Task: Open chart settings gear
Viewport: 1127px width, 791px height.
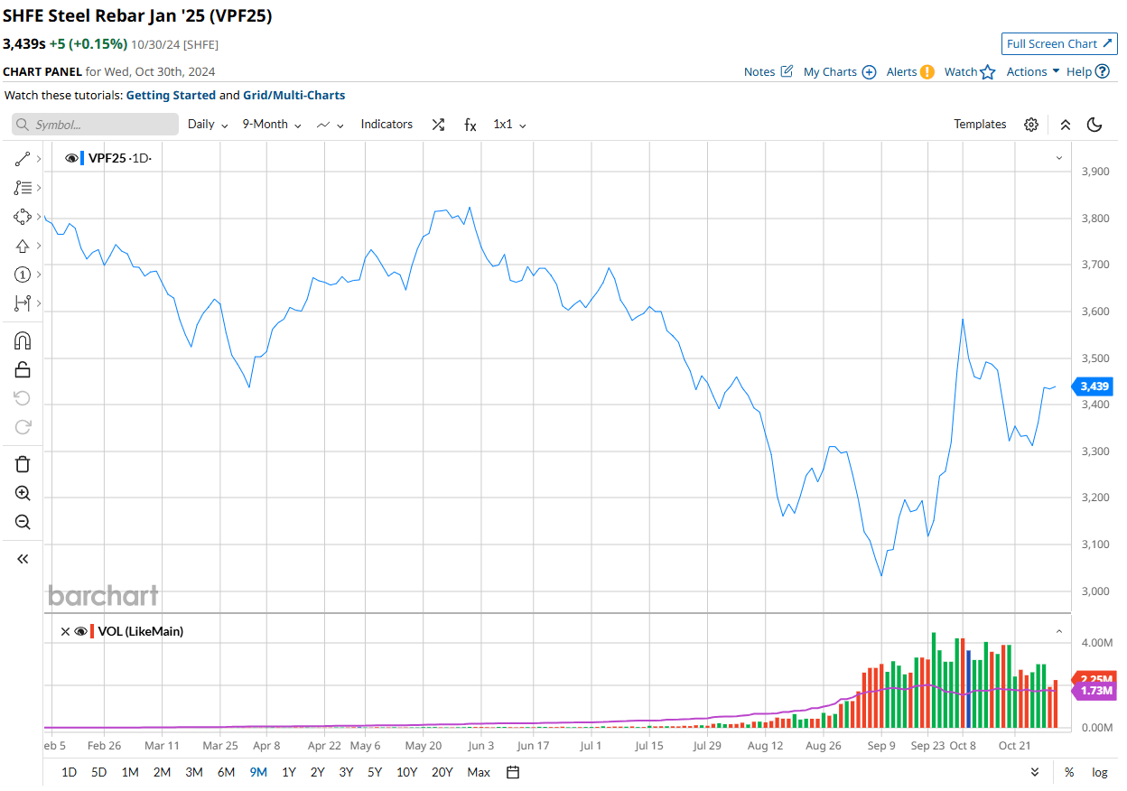Action: coord(1031,125)
